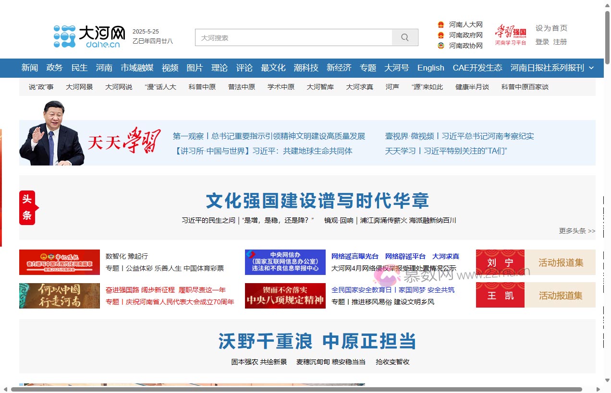This screenshot has width=611, height=393.
Task: Click 登录 to sign in
Action: (x=542, y=42)
